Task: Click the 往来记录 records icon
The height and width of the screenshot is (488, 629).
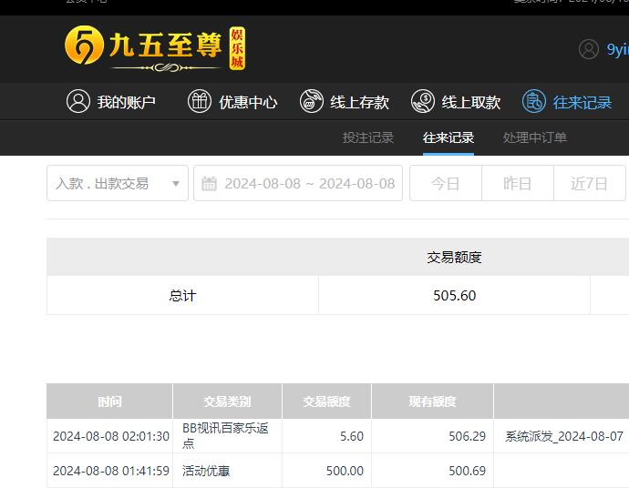Action: (x=534, y=101)
